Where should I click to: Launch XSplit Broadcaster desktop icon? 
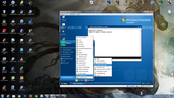coord(13,70)
